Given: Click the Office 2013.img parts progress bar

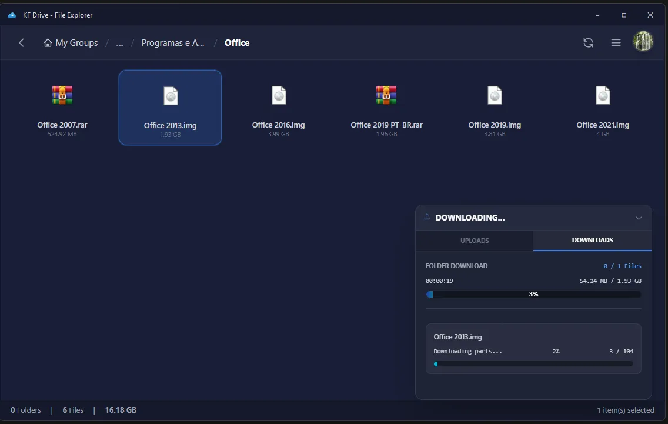Looking at the screenshot, I should point(533,364).
